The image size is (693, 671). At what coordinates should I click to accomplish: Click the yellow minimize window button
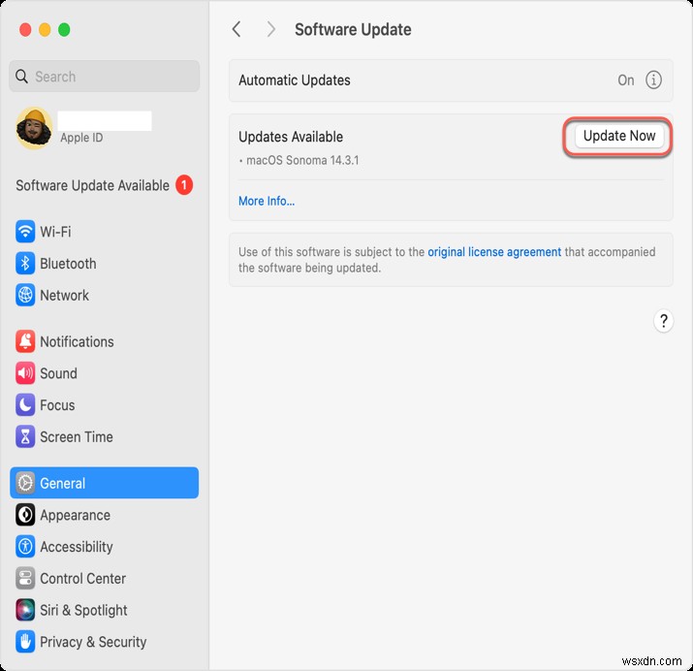(x=45, y=30)
